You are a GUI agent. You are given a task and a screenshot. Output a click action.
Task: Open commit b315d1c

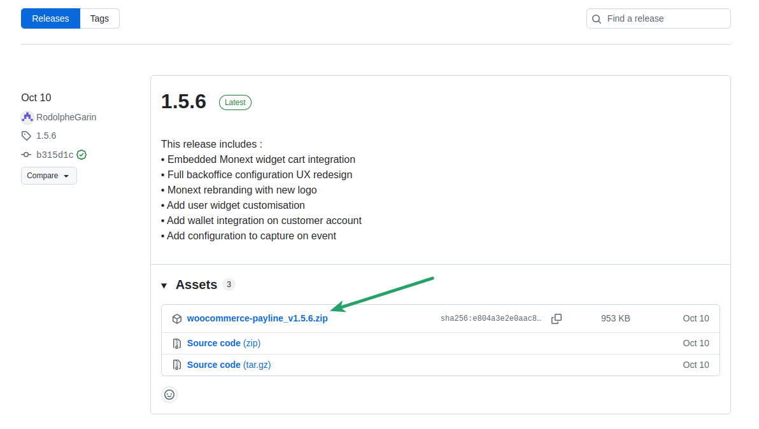click(x=55, y=155)
